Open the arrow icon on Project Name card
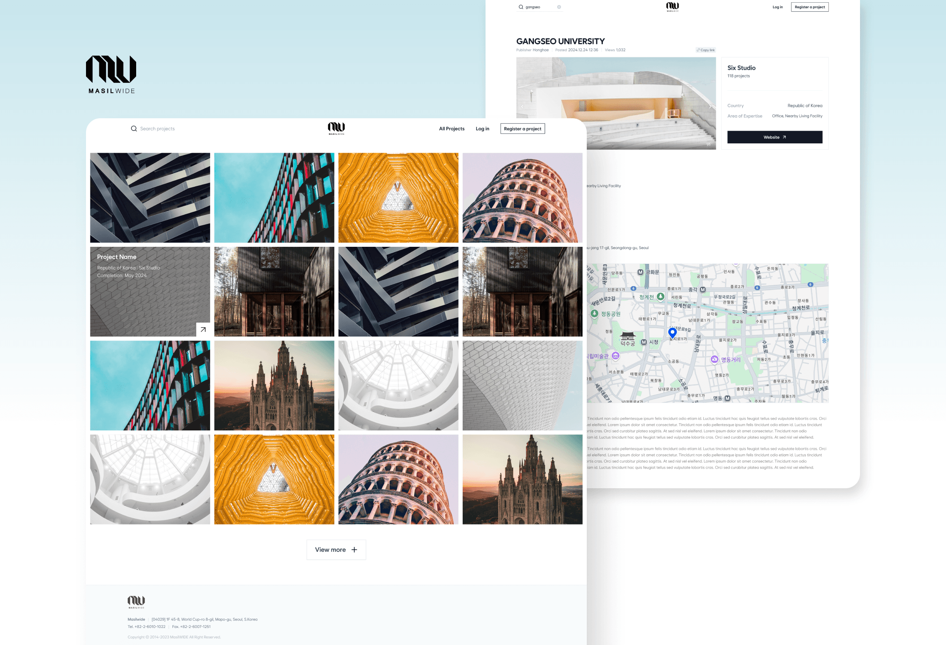This screenshot has width=946, height=645. pos(203,330)
